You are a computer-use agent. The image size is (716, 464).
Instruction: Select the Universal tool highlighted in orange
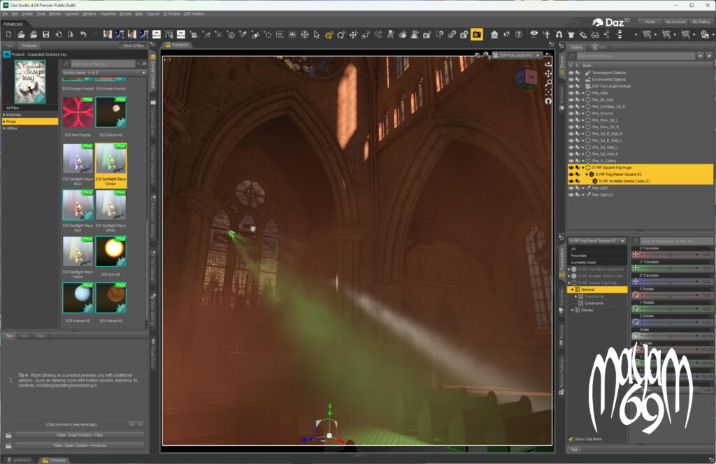(x=329, y=35)
